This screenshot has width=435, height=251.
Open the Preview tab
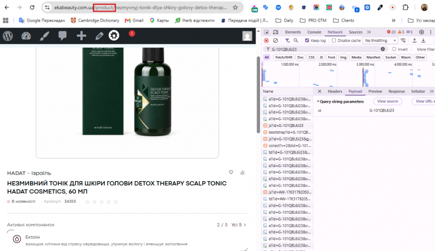375,91
